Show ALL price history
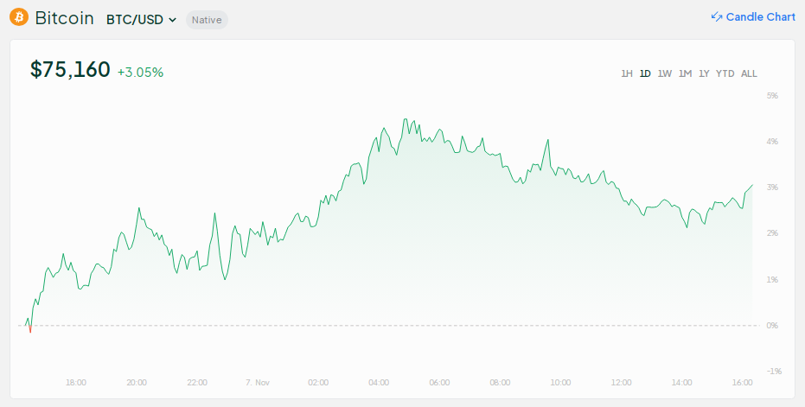 [749, 73]
